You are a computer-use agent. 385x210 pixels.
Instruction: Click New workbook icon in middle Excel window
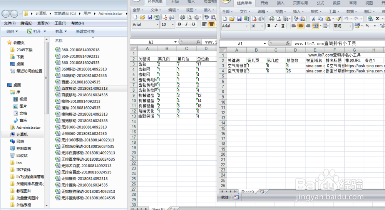click(x=135, y=17)
